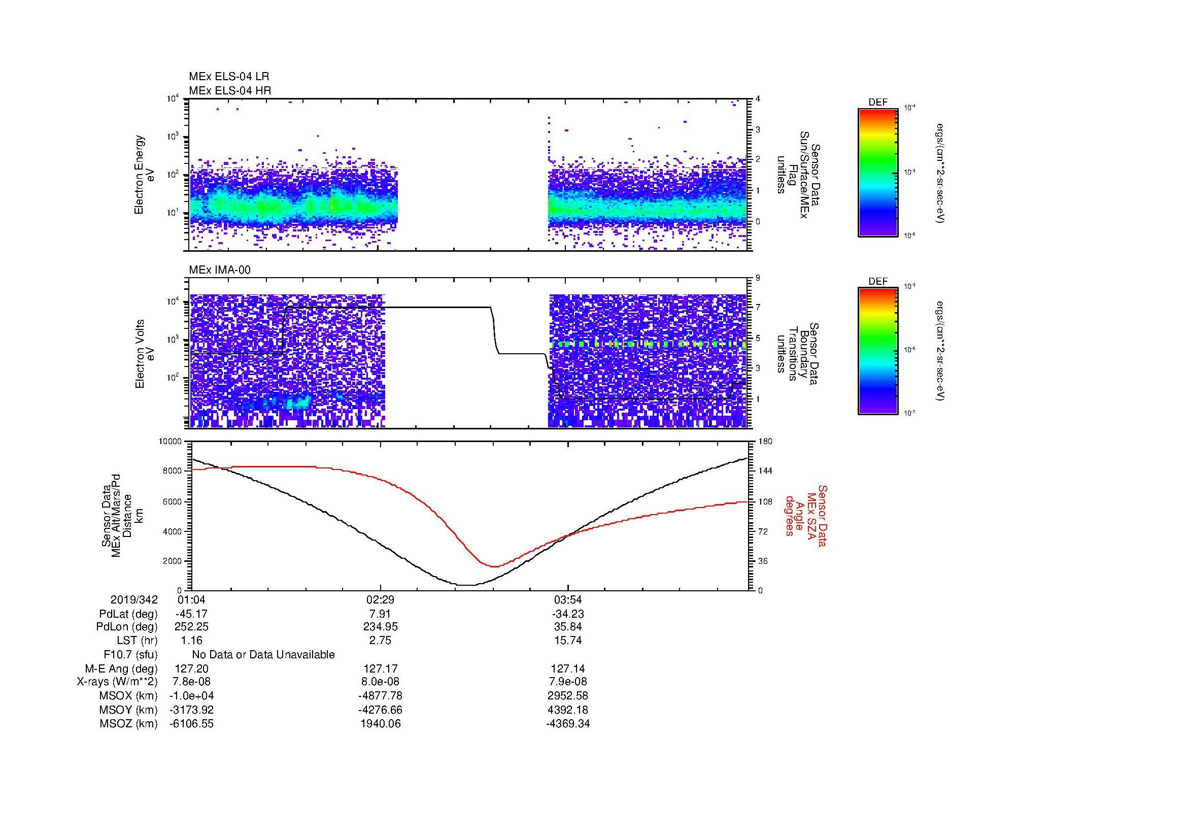Click the 'M-E Ang (deg)' row label
The image size is (1187, 839).
tap(121, 668)
